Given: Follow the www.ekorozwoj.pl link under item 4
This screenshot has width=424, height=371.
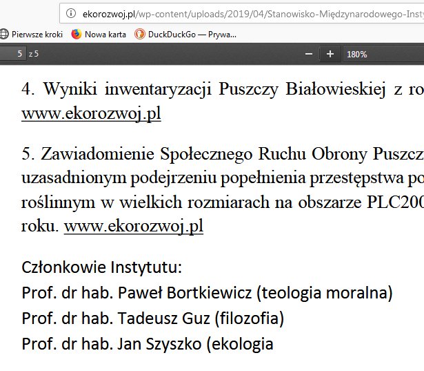Looking at the screenshot, I should point(91,113).
